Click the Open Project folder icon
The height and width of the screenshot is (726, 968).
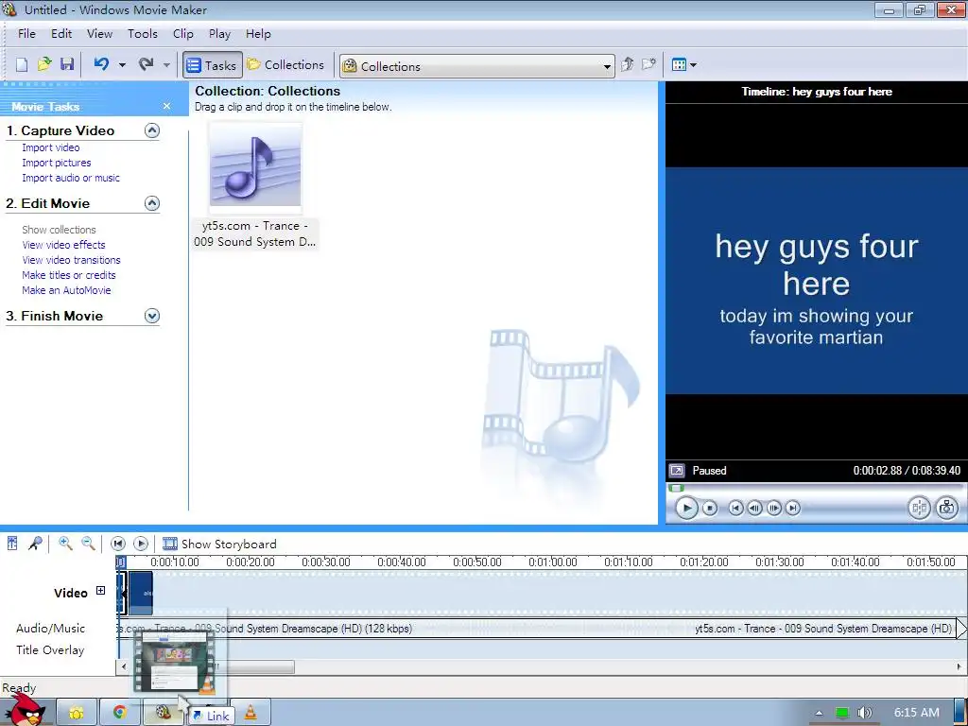point(44,64)
